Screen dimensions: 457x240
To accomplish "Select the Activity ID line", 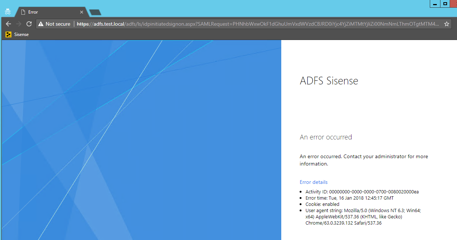I will click(362, 192).
